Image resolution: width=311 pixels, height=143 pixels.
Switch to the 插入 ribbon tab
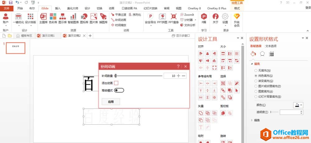[58, 8]
